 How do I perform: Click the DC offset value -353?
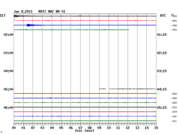[x=174, y=30]
